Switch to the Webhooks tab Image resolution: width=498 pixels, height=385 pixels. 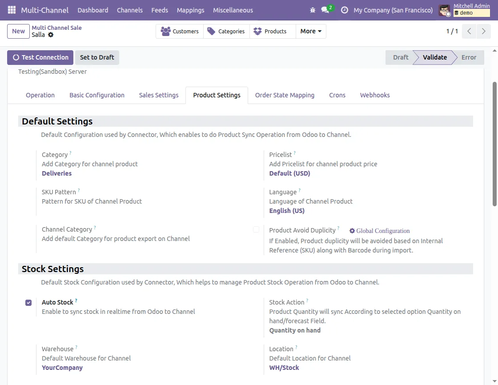pyautogui.click(x=375, y=95)
